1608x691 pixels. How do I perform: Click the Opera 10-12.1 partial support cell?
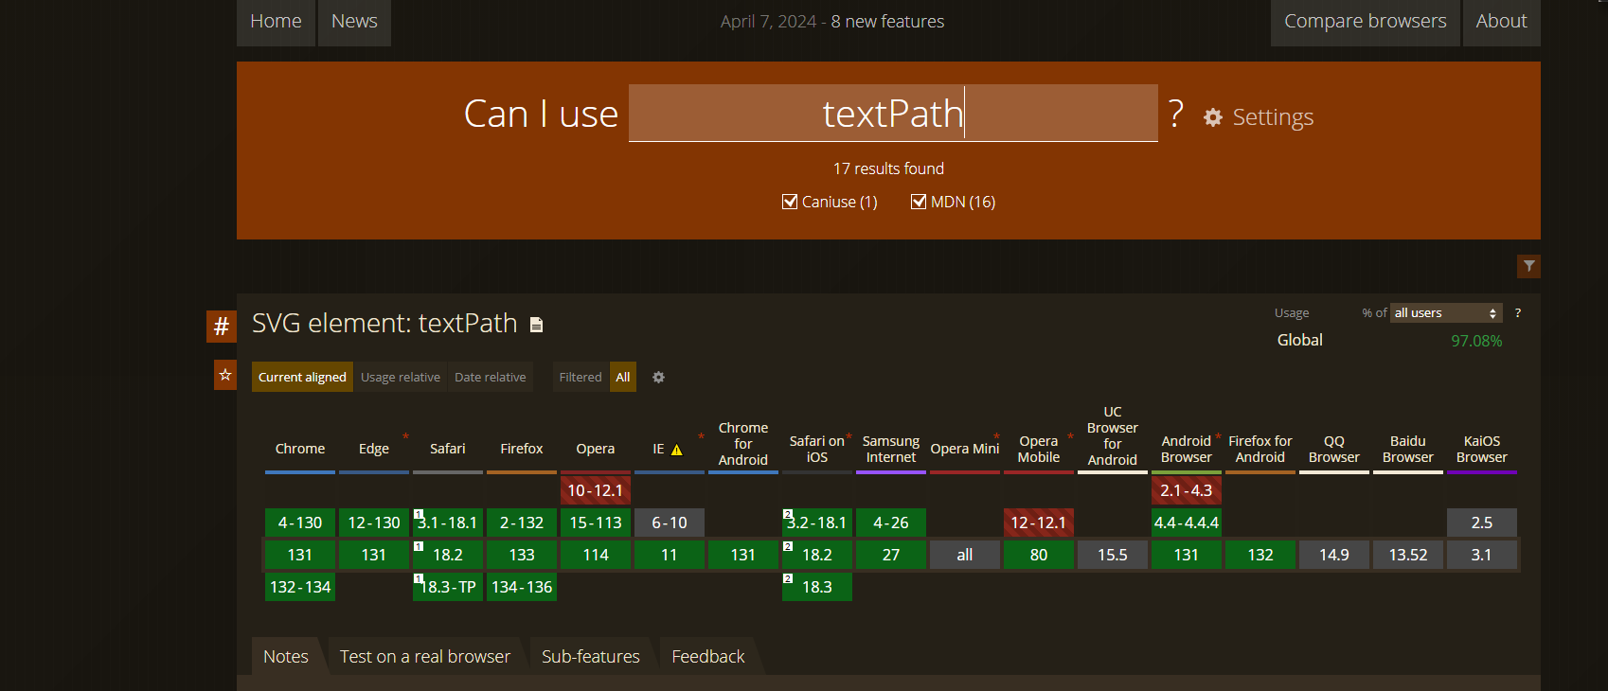click(596, 490)
